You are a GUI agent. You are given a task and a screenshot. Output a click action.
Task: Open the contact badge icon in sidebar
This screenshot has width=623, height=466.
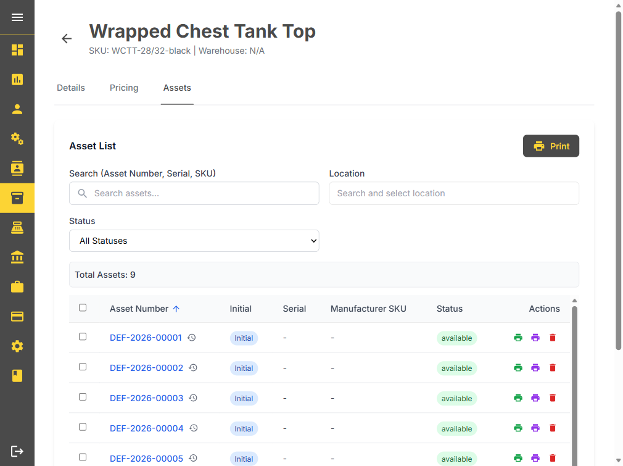click(x=17, y=168)
